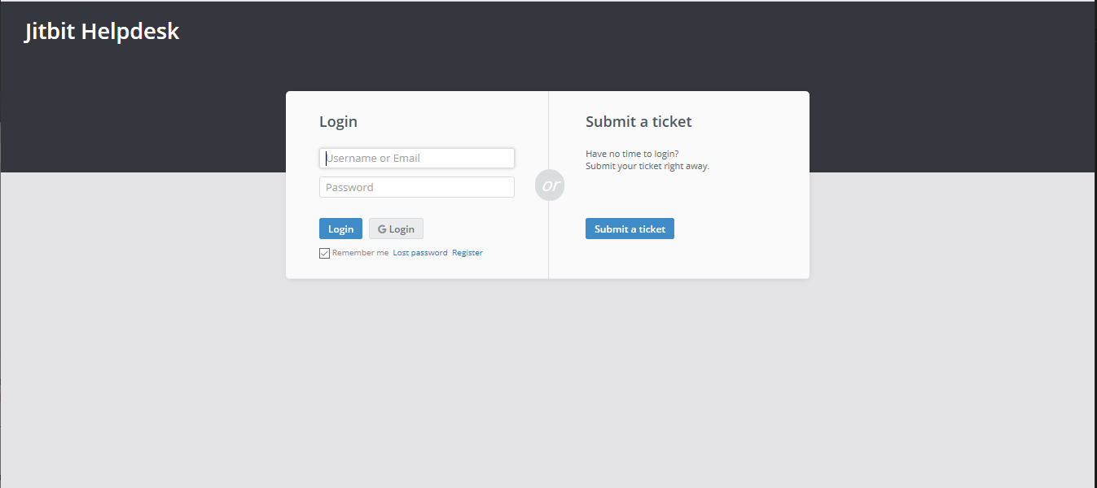Open the Register link
The image size is (1097, 488).
(467, 253)
